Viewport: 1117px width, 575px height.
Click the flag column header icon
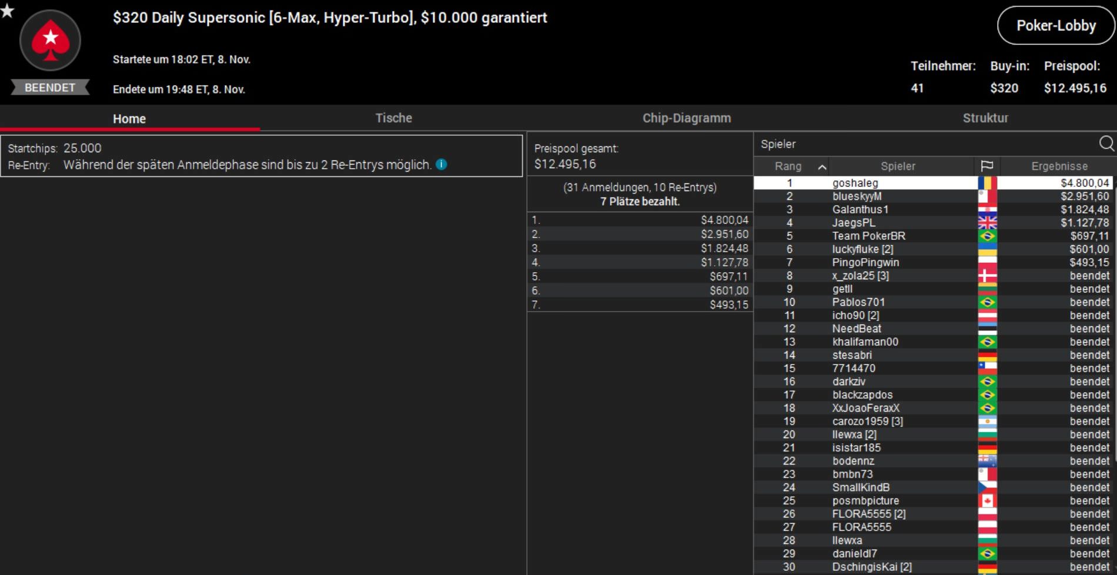(x=987, y=166)
